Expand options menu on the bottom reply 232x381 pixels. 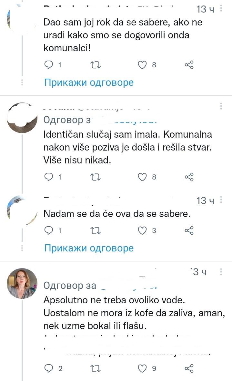point(221,272)
